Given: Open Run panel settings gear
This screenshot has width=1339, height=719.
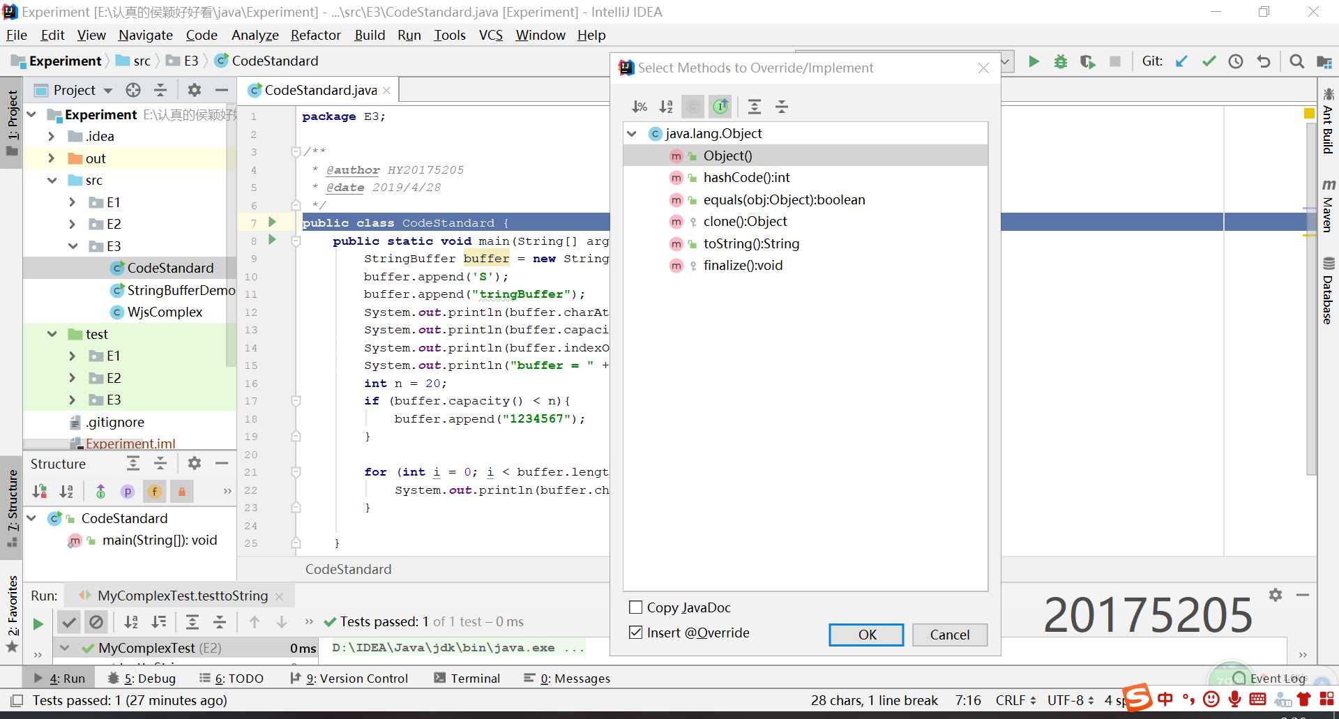Looking at the screenshot, I should click(x=1276, y=595).
